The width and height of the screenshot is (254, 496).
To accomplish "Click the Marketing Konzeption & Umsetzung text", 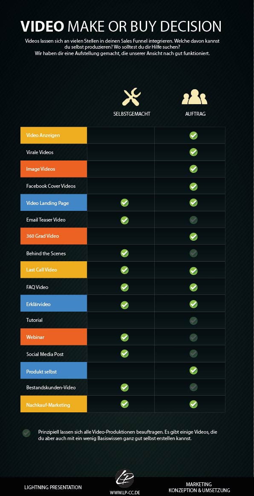I will point(199,487).
